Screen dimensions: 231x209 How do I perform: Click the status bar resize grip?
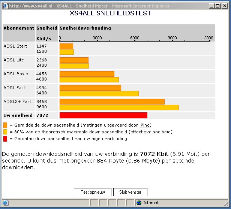coord(226,203)
